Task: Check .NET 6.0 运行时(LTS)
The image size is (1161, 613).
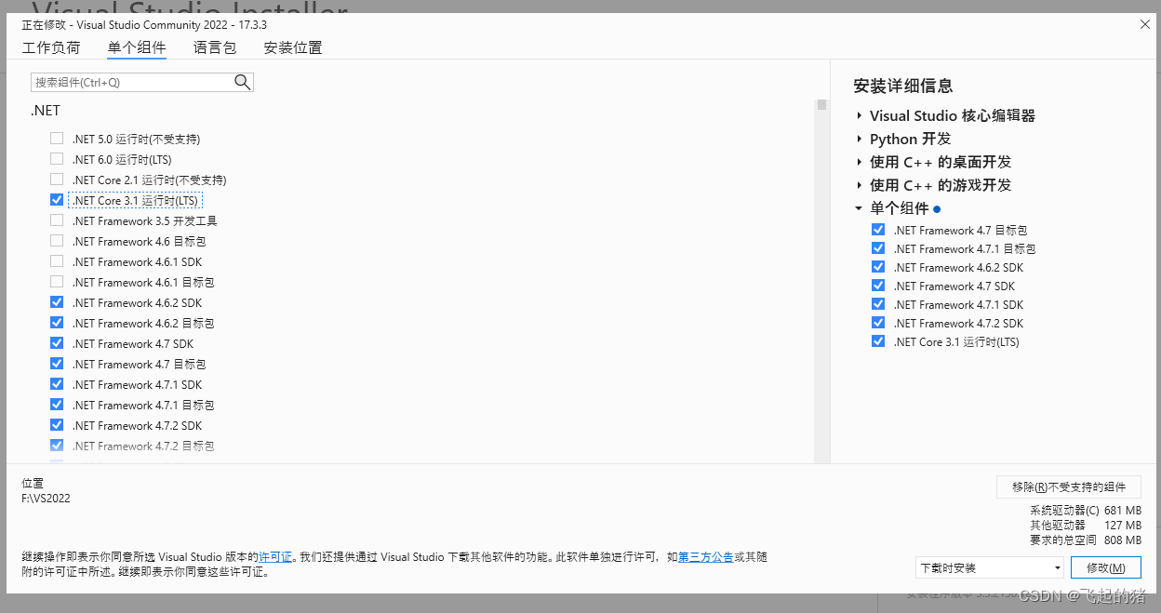Action: [57, 158]
